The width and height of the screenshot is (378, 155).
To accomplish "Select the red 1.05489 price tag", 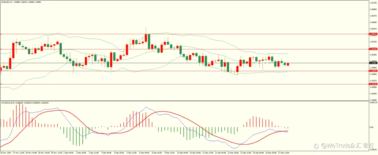I will click(373, 49).
